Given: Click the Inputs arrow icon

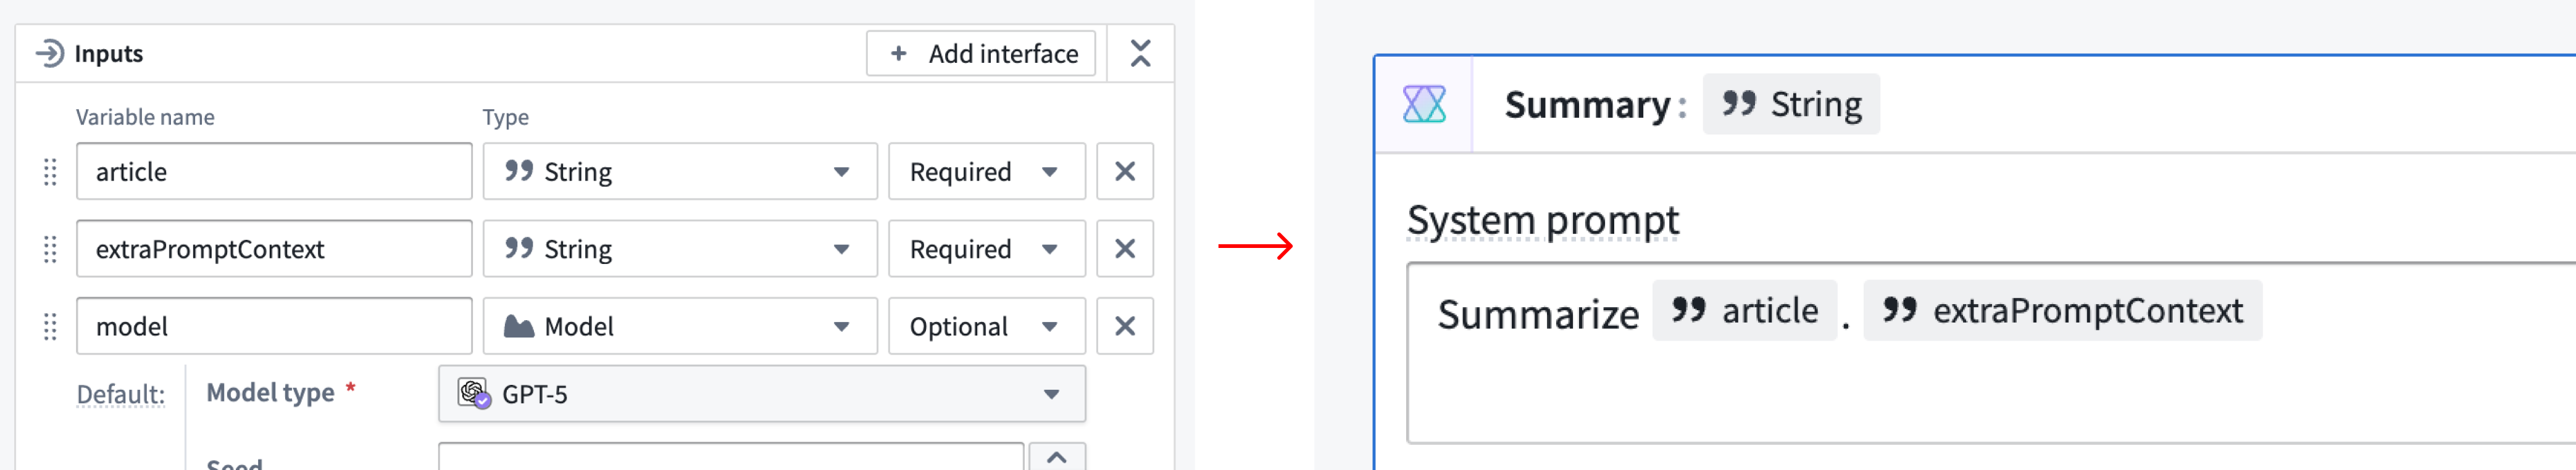Looking at the screenshot, I should (x=49, y=53).
